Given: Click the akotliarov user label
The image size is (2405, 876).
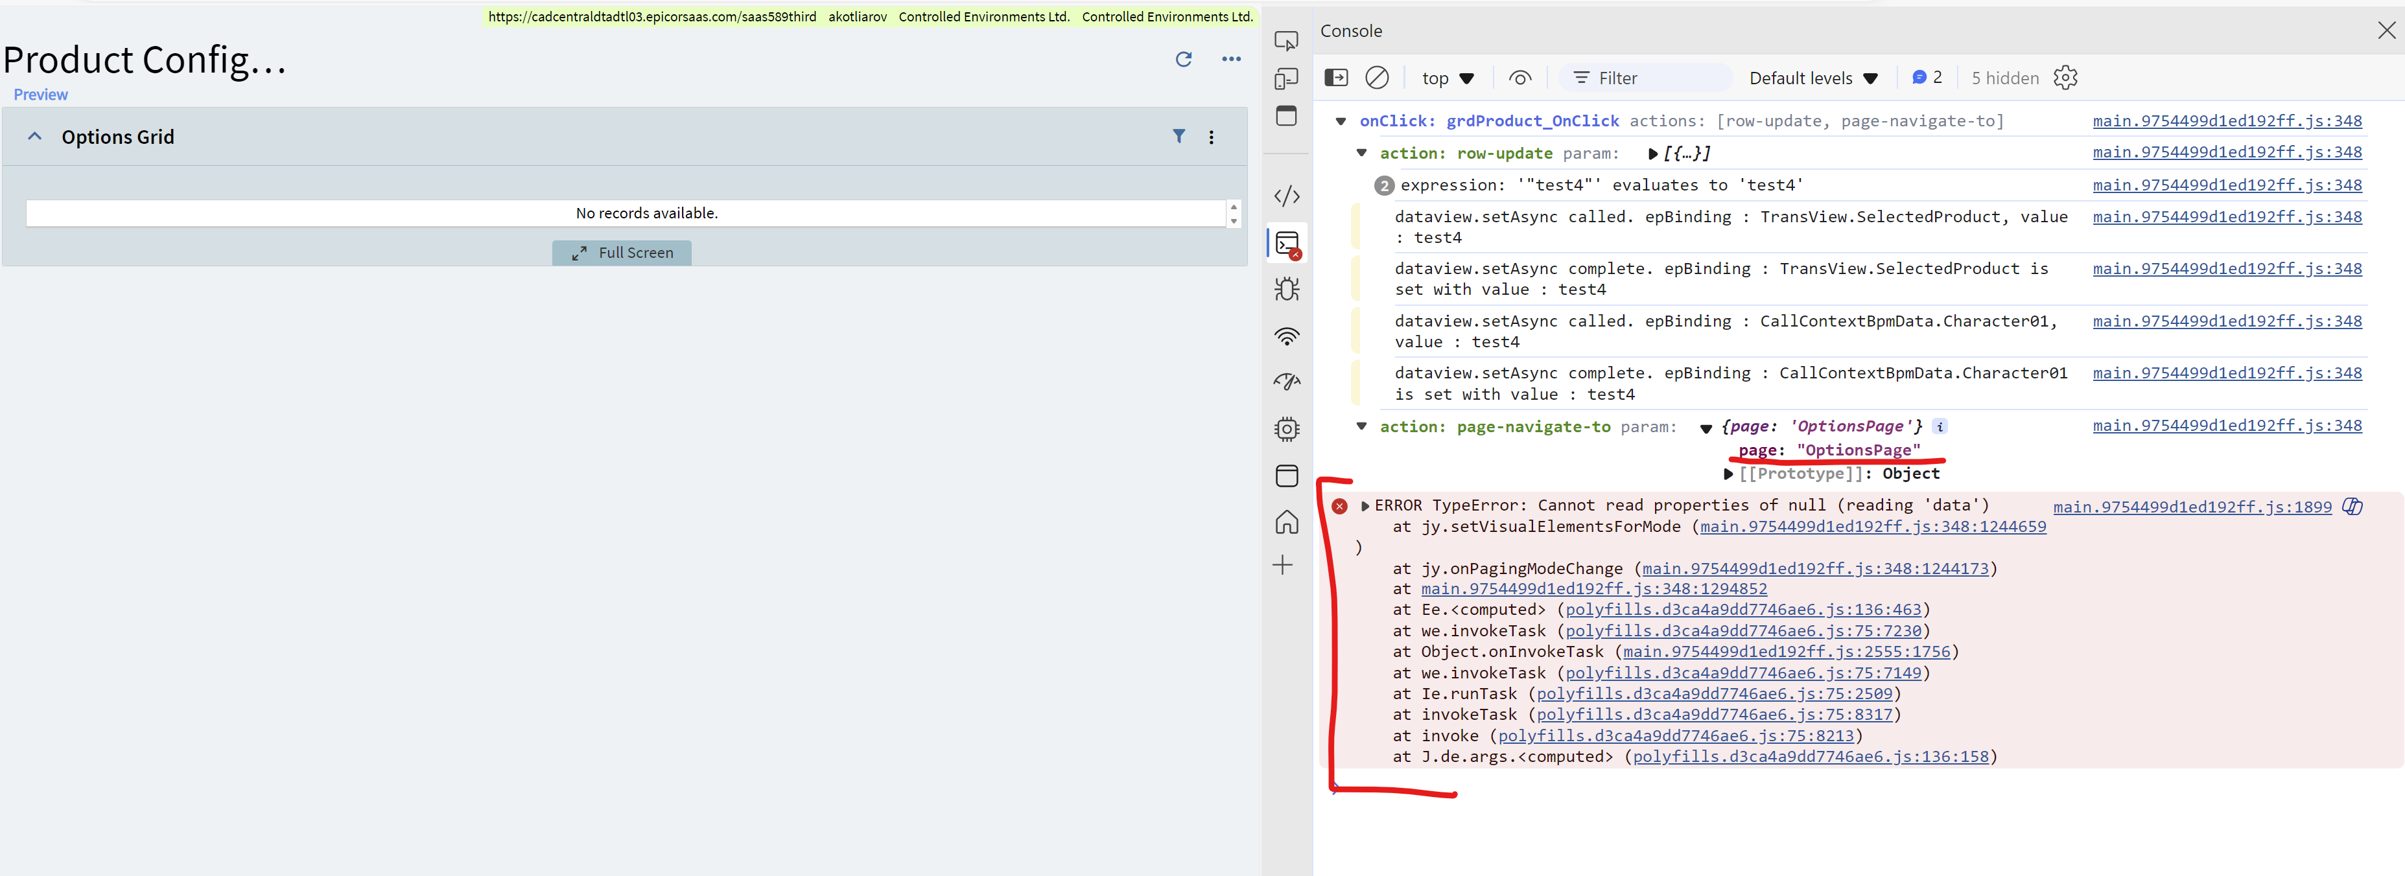Looking at the screenshot, I should pyautogui.click(x=857, y=17).
